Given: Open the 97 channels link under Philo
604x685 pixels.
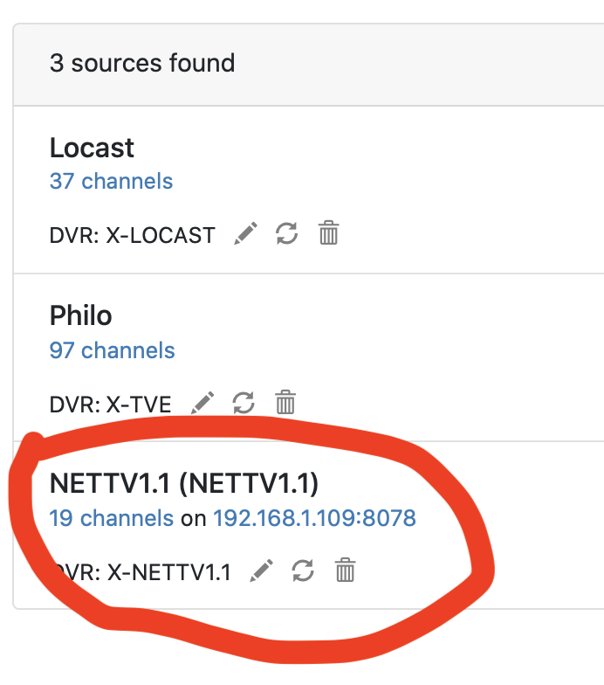Looking at the screenshot, I should pyautogui.click(x=112, y=350).
